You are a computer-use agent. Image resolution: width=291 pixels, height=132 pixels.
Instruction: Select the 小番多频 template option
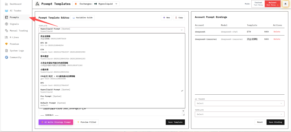[x=112, y=71]
